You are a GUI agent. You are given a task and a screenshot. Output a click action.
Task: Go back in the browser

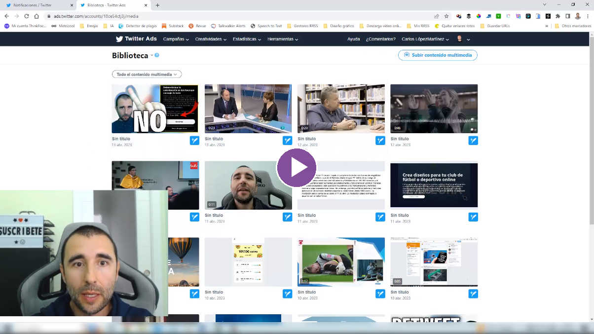pos(6,16)
